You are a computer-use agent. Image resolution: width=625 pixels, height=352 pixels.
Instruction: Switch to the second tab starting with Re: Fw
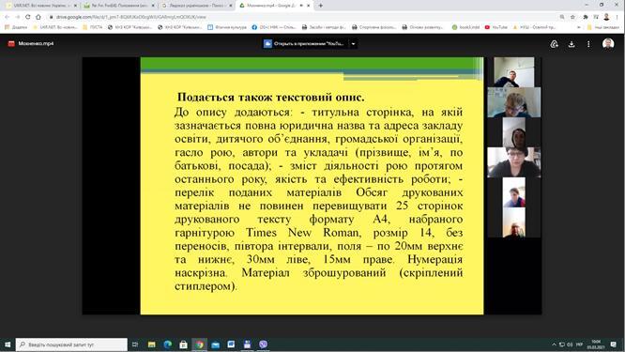click(x=119, y=6)
